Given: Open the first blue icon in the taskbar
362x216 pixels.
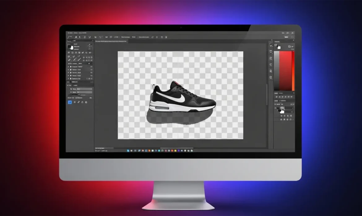Looking at the screenshot, I should [128, 151].
